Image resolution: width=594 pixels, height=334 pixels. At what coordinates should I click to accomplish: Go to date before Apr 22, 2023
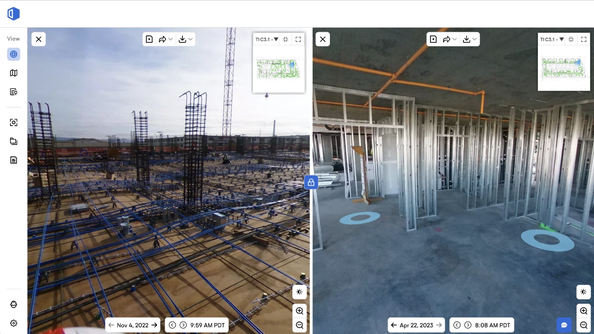394,325
